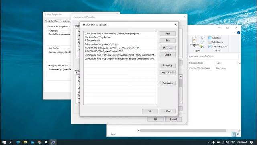The width and height of the screenshot is (257, 145).
Task: Click left arrow of File Explorer horizontal scrollbar
Action: 138,130
